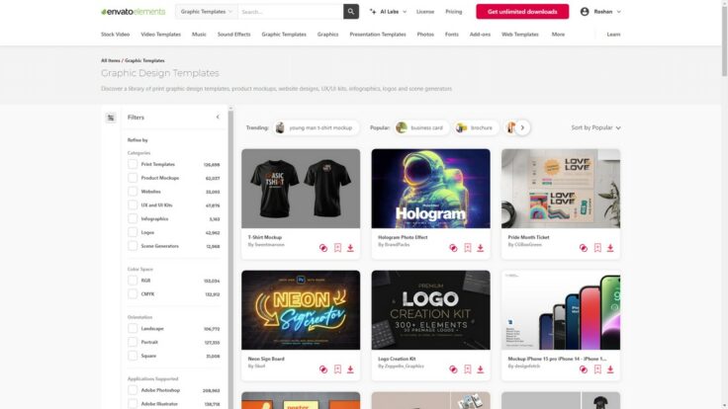Click the All Items breadcrumb link
728x409 pixels.
pyautogui.click(x=111, y=60)
